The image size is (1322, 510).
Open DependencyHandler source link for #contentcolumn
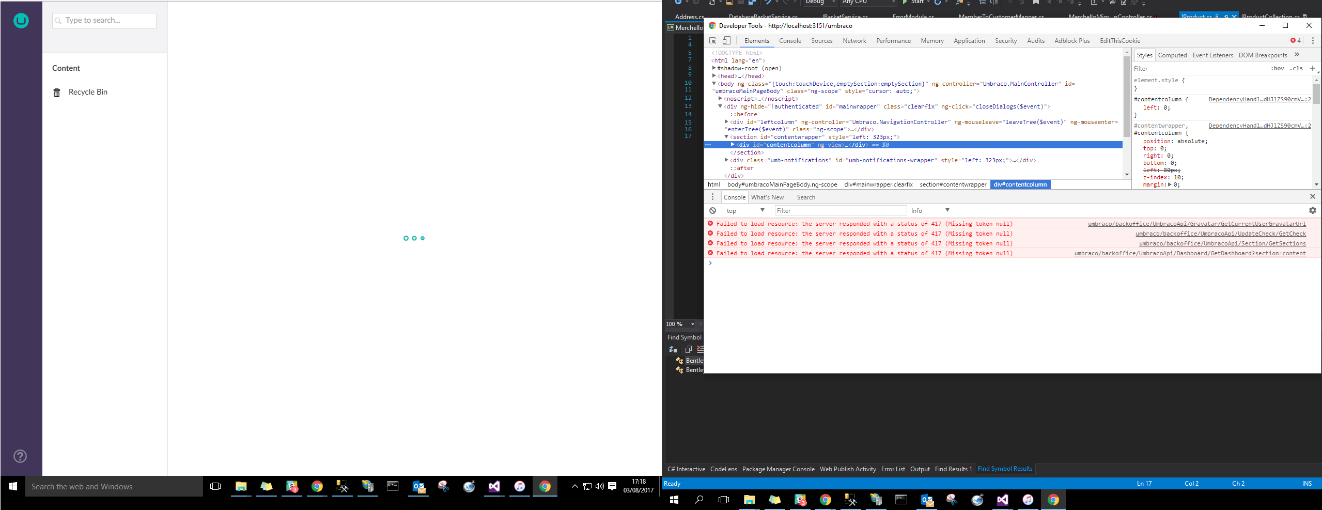pyautogui.click(x=1259, y=99)
